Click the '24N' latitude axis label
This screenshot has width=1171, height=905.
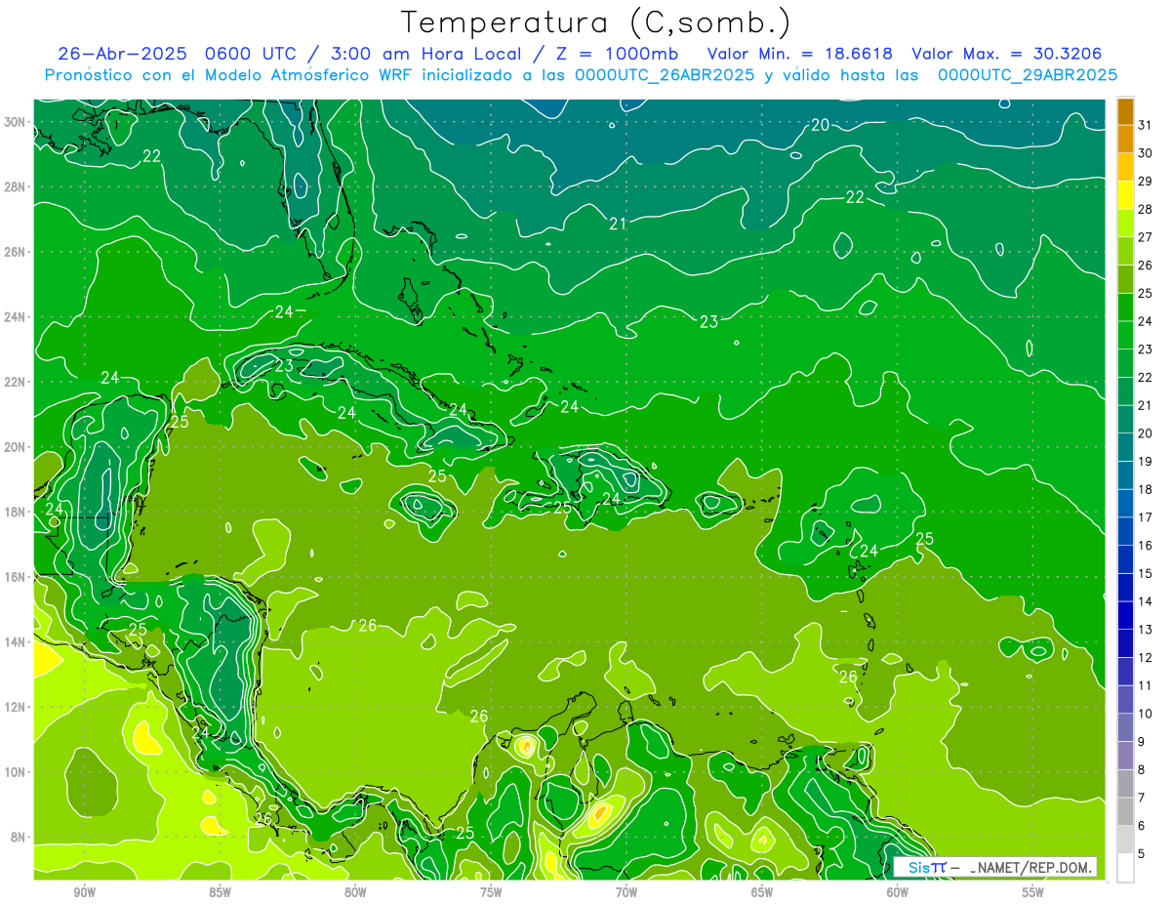click(x=15, y=317)
